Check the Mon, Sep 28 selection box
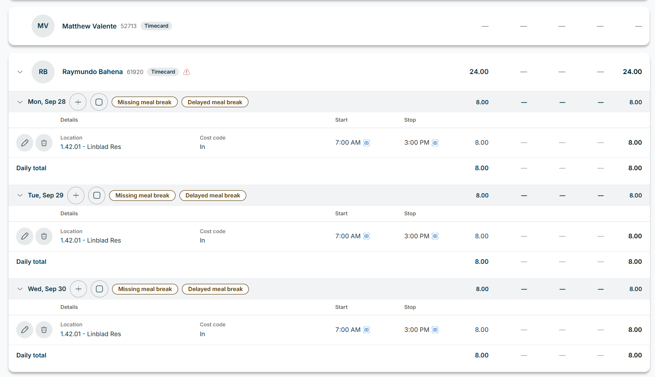This screenshot has height=377, width=655. pyautogui.click(x=99, y=102)
